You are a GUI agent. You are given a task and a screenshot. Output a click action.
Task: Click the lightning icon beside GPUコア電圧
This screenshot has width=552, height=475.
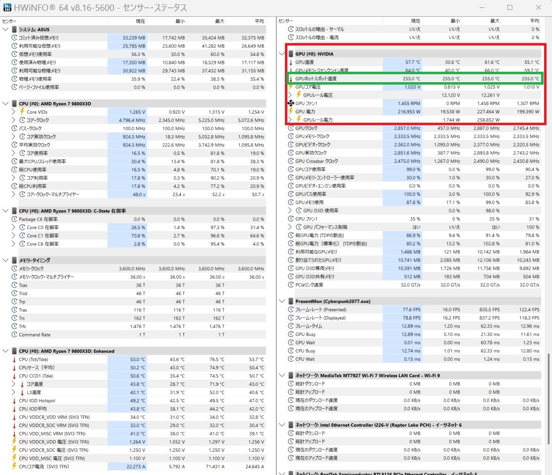(291, 87)
